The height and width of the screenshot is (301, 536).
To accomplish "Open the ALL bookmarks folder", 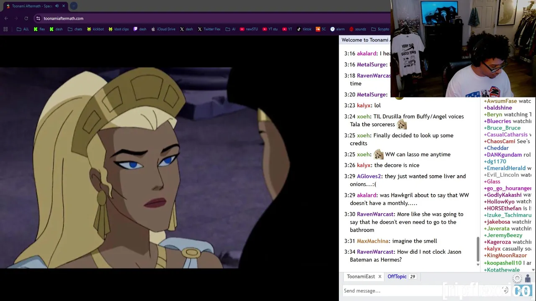I will click(x=23, y=29).
